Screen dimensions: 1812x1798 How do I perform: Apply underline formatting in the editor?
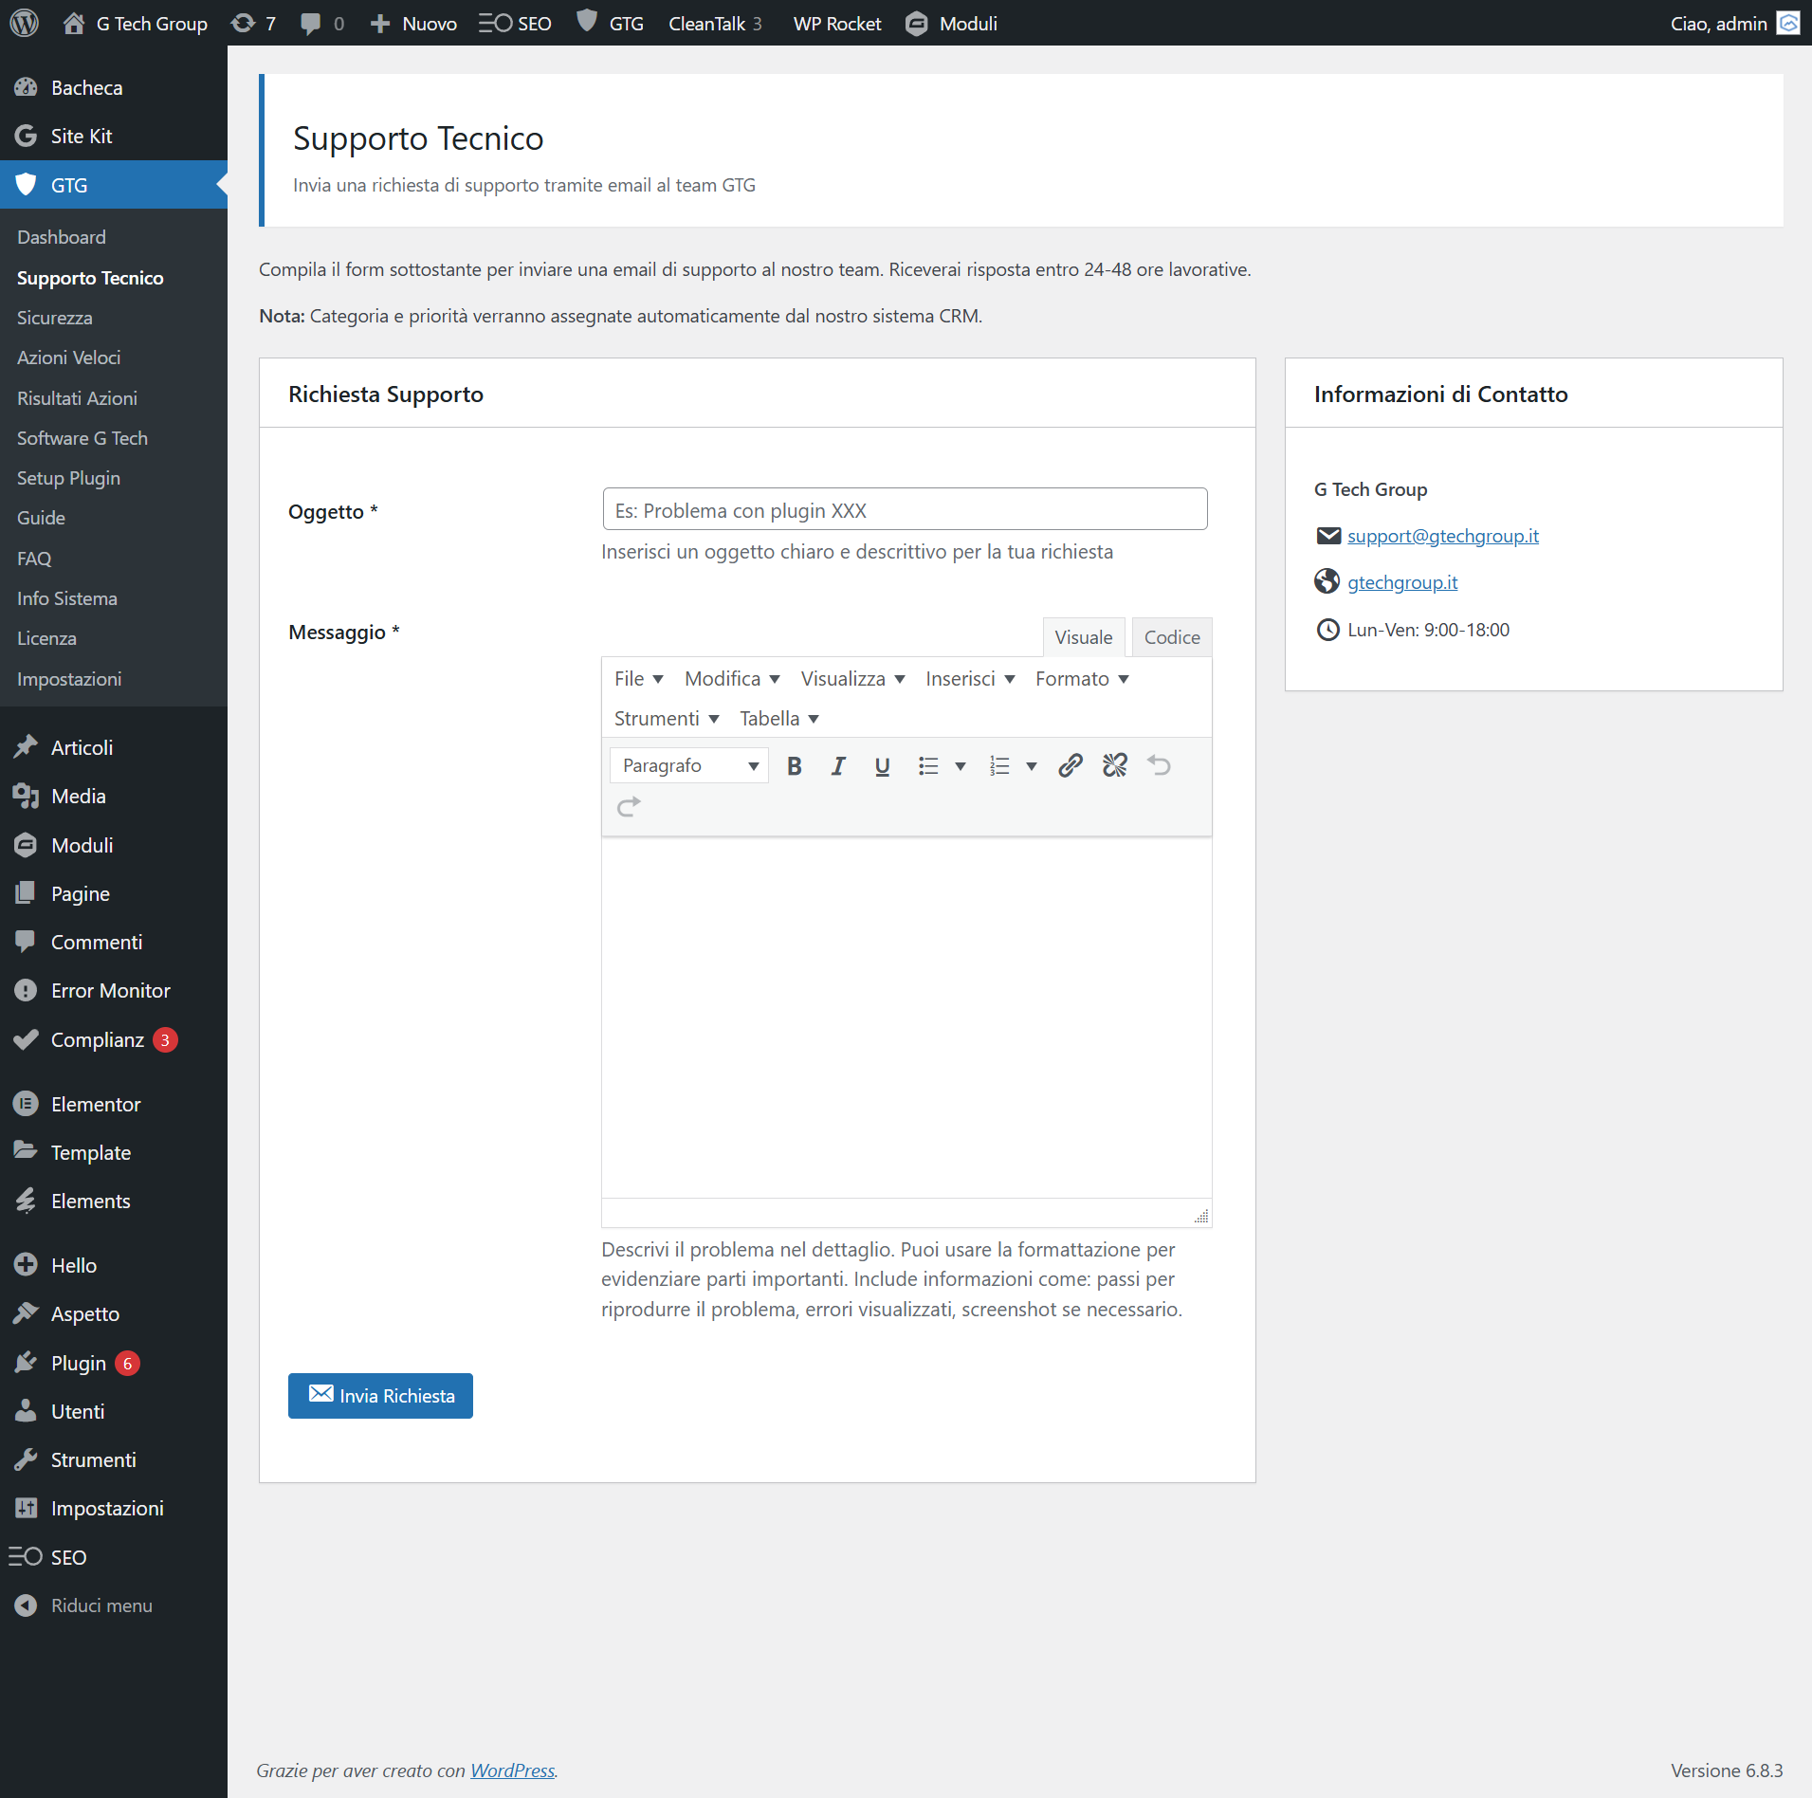click(x=882, y=766)
